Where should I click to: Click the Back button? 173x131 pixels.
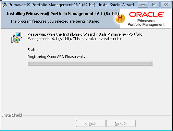point(91,123)
